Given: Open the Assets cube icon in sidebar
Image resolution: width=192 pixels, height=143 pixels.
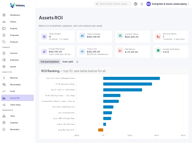Looking at the screenshot, I should (x=4, y=66).
